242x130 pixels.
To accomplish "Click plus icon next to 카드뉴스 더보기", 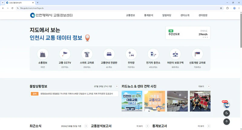I will pos(209,86).
